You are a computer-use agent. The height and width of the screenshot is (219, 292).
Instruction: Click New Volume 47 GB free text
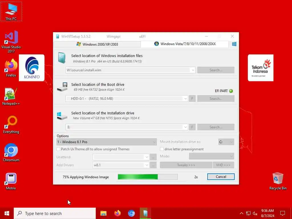106,118
